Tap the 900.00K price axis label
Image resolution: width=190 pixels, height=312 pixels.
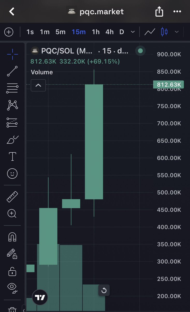coord(169,54)
